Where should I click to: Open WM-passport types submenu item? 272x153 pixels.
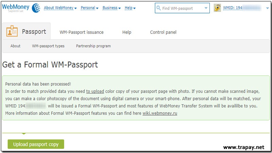(48, 46)
